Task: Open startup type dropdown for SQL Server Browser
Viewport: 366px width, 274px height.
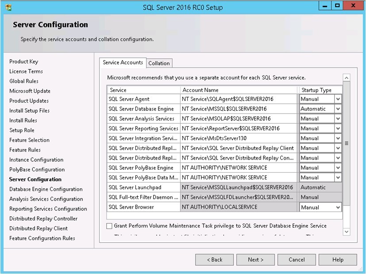Action: (x=338, y=207)
